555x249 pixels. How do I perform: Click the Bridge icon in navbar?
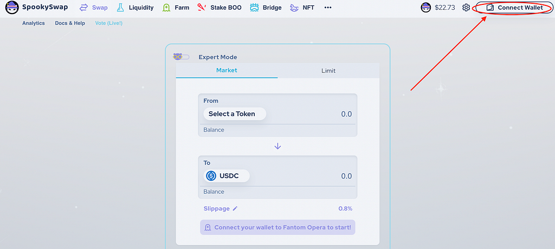coord(254,8)
